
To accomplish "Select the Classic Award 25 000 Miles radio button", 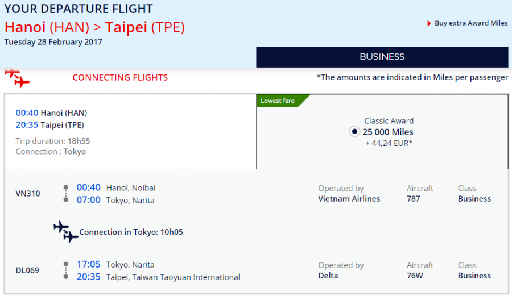I will tap(354, 132).
